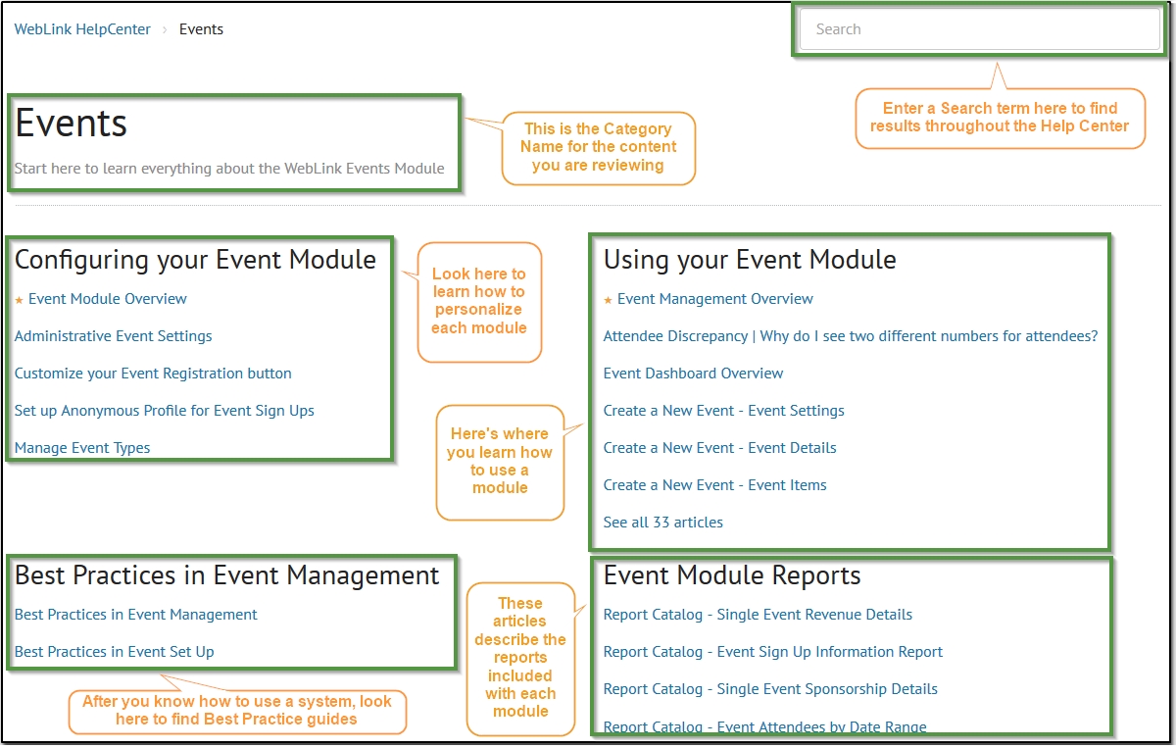
Task: Open Set up Anonymous Profile for Event Sign Ups
Action: (165, 411)
